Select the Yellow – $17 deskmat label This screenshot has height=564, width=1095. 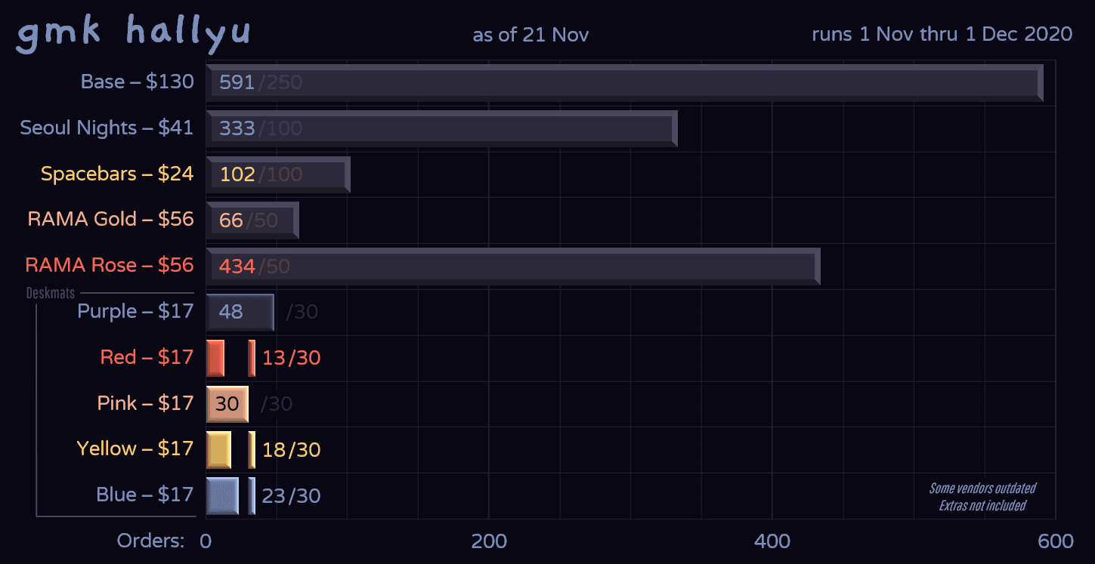click(135, 449)
